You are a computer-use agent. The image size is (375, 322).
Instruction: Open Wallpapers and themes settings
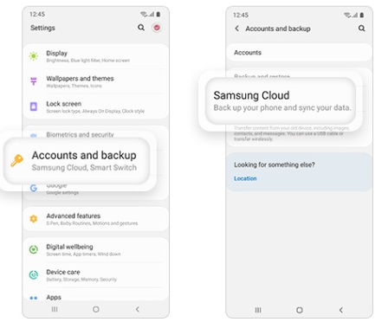[95, 81]
